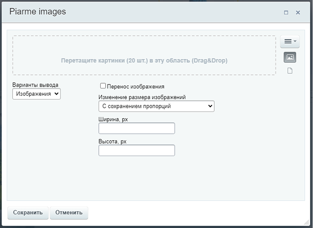The height and width of the screenshot is (228, 313).
Task: Expand the С сохранением пропорций dropdown
Action: (156, 106)
